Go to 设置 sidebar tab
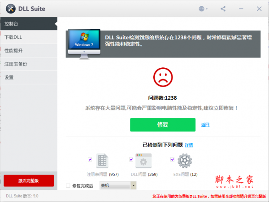 [x=29, y=77]
